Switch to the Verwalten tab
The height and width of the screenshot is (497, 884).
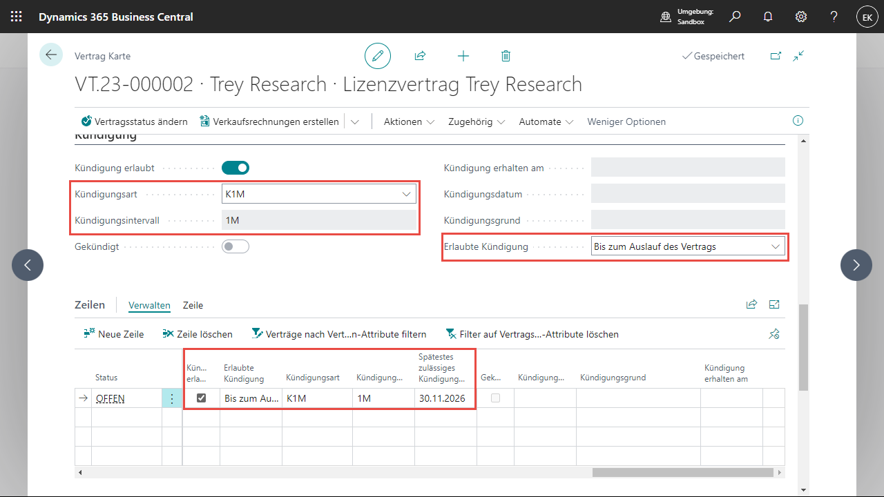[149, 305]
